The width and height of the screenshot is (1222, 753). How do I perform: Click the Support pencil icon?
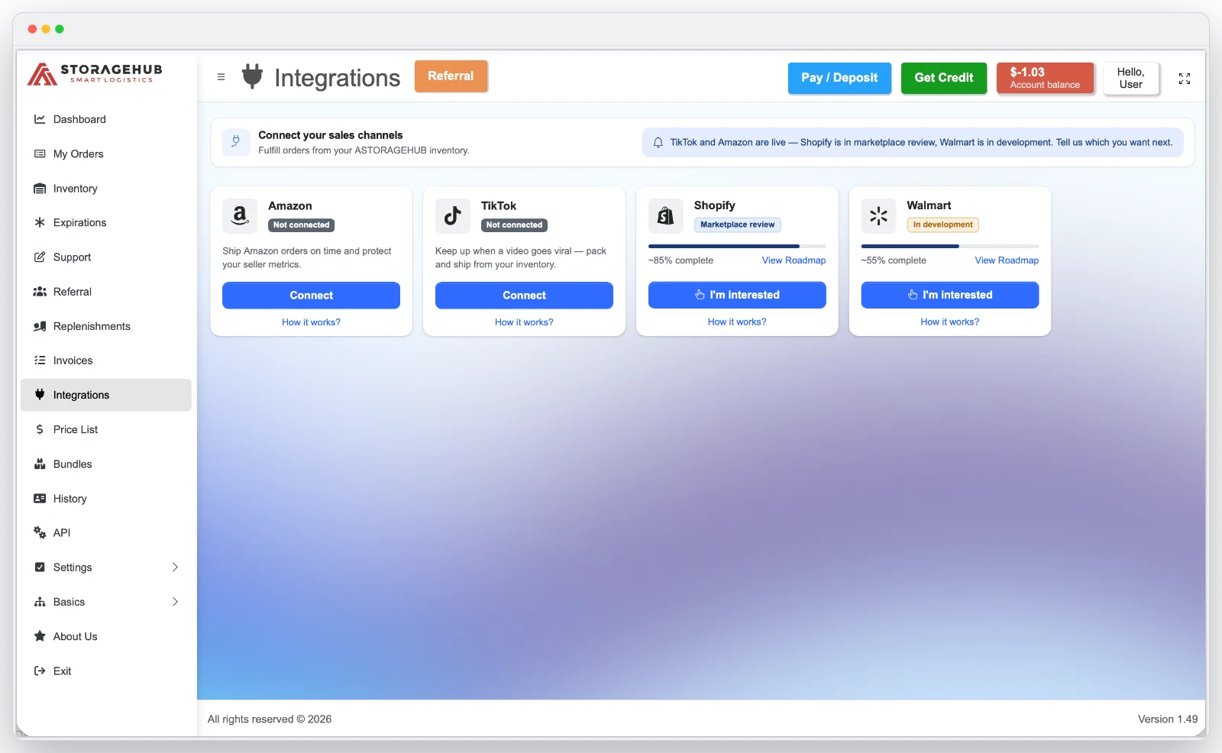click(x=40, y=257)
